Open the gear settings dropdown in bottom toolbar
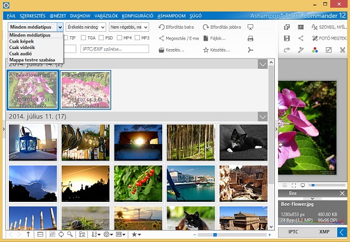 pos(108,234)
